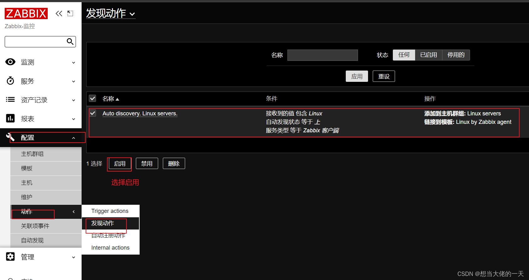Click the 删除 button

pos(174,163)
